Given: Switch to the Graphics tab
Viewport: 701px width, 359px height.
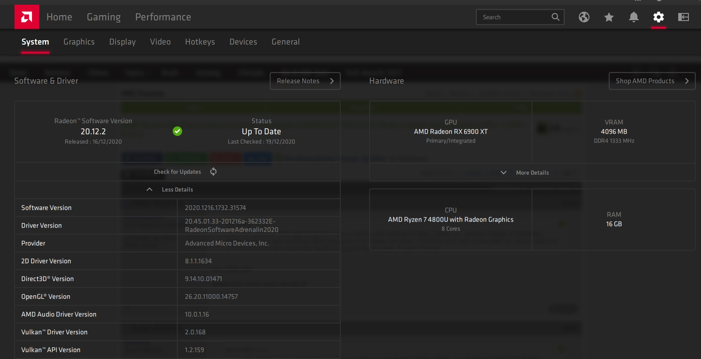Looking at the screenshot, I should coord(79,42).
